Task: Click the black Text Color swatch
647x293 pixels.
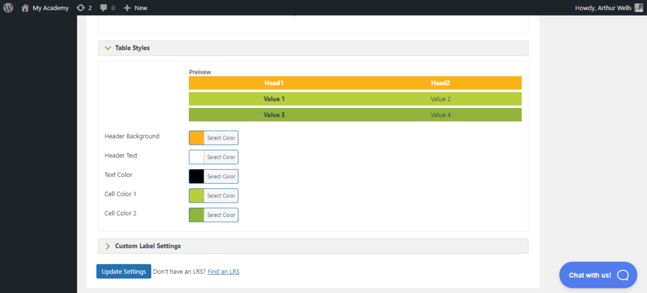Action: [197, 177]
